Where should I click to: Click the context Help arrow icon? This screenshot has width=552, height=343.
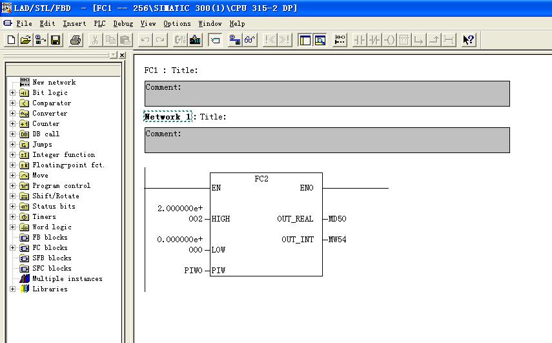(469, 40)
